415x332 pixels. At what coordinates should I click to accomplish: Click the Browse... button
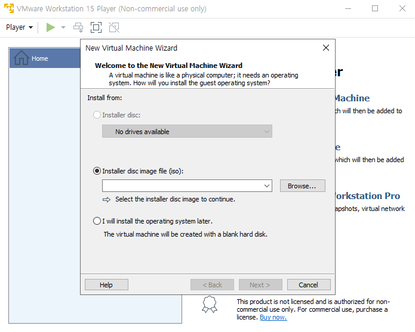point(302,186)
